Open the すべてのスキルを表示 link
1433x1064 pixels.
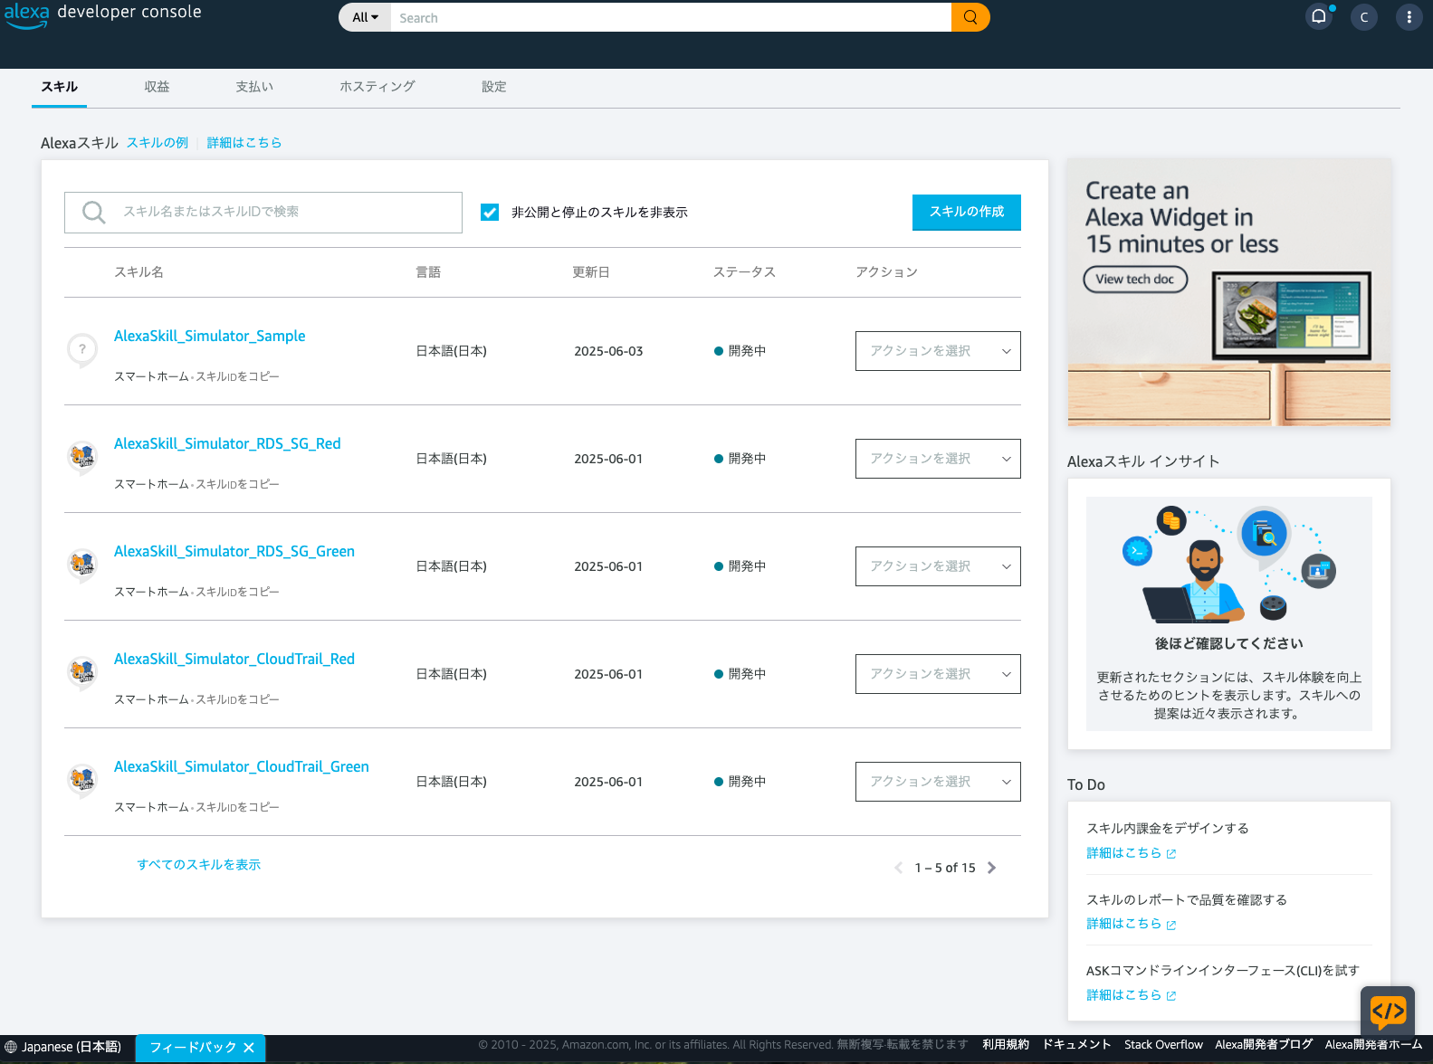tap(198, 865)
